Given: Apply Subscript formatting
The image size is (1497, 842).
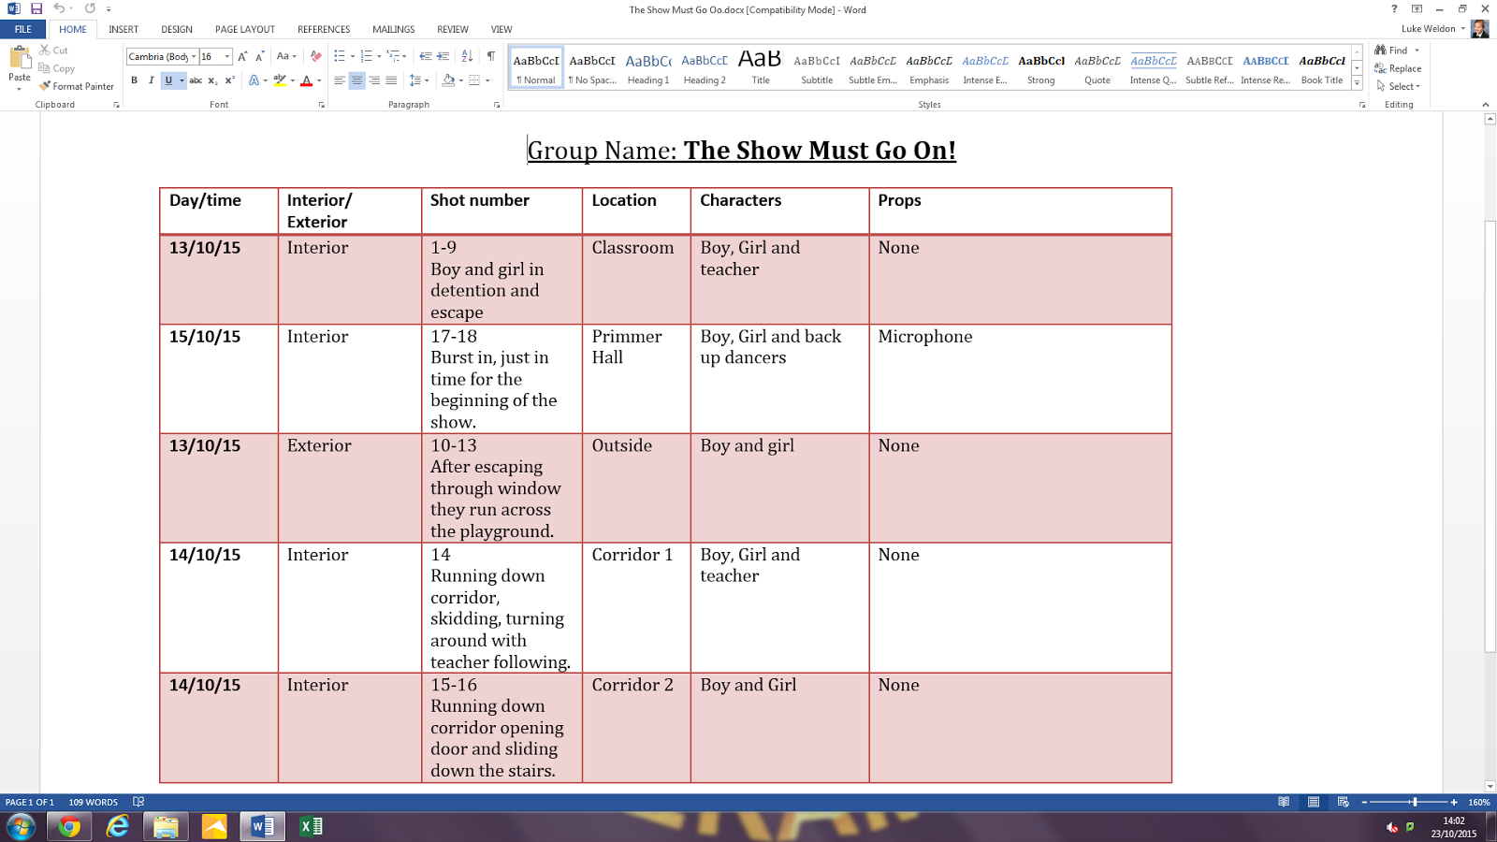Looking at the screenshot, I should tap(214, 79).
